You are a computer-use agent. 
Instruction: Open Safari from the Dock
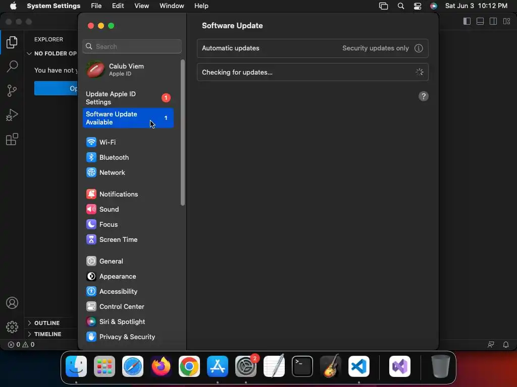click(x=133, y=366)
